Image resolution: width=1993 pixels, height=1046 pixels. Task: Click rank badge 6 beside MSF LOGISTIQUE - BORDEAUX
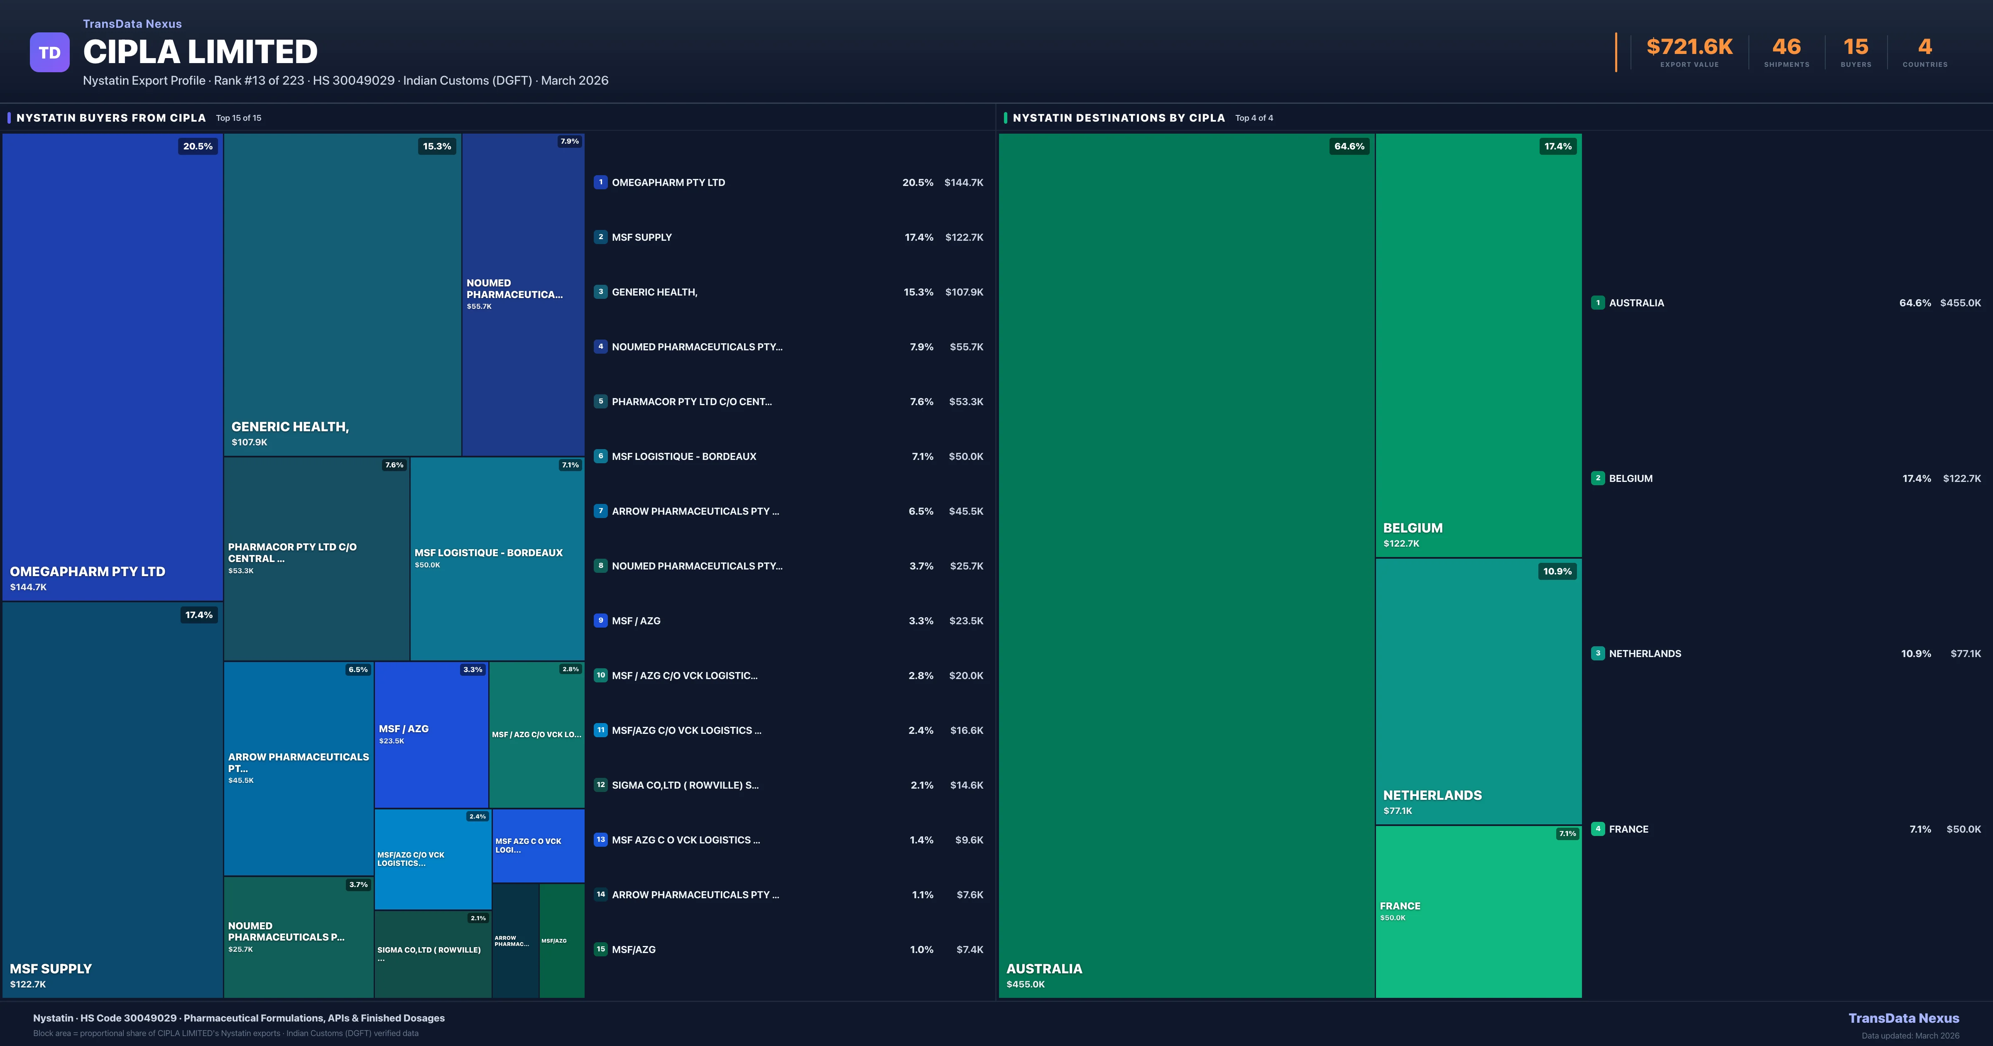click(600, 457)
